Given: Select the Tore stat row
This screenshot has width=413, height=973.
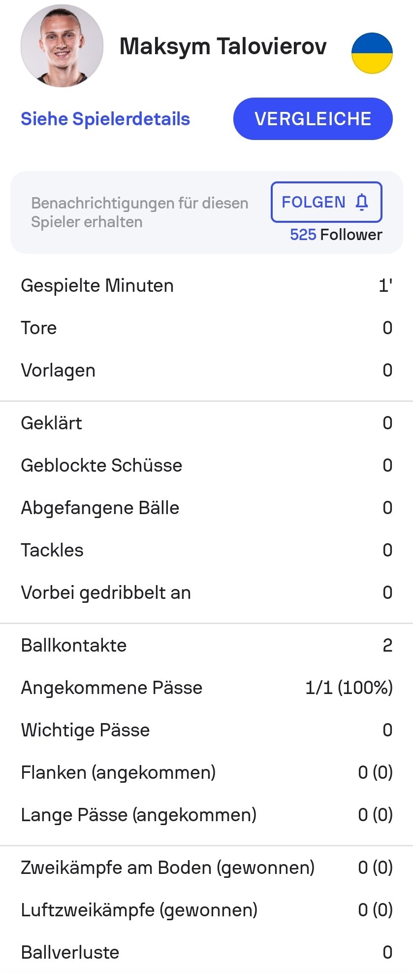Looking at the screenshot, I should pyautogui.click(x=206, y=328).
